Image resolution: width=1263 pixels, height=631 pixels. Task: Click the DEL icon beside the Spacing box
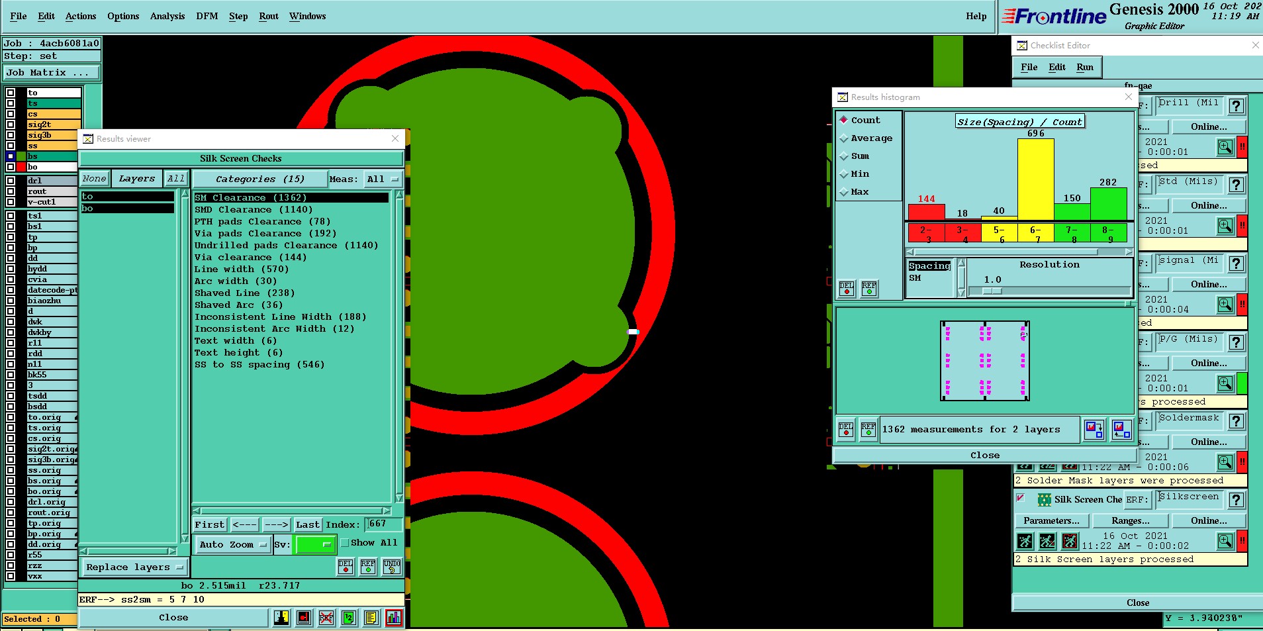847,289
